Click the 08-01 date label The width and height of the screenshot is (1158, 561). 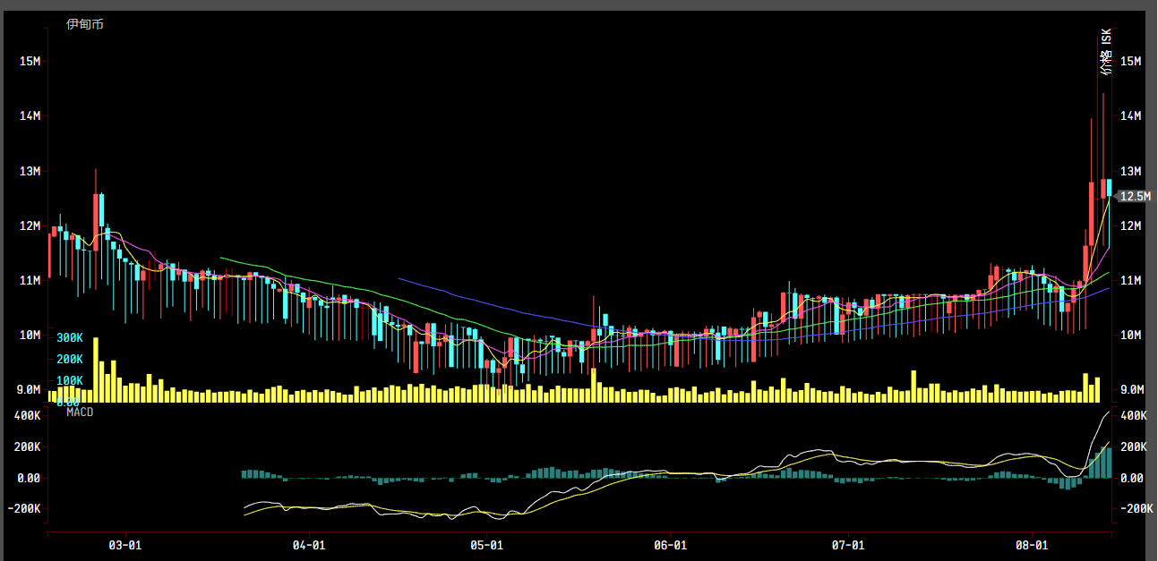[1032, 544]
